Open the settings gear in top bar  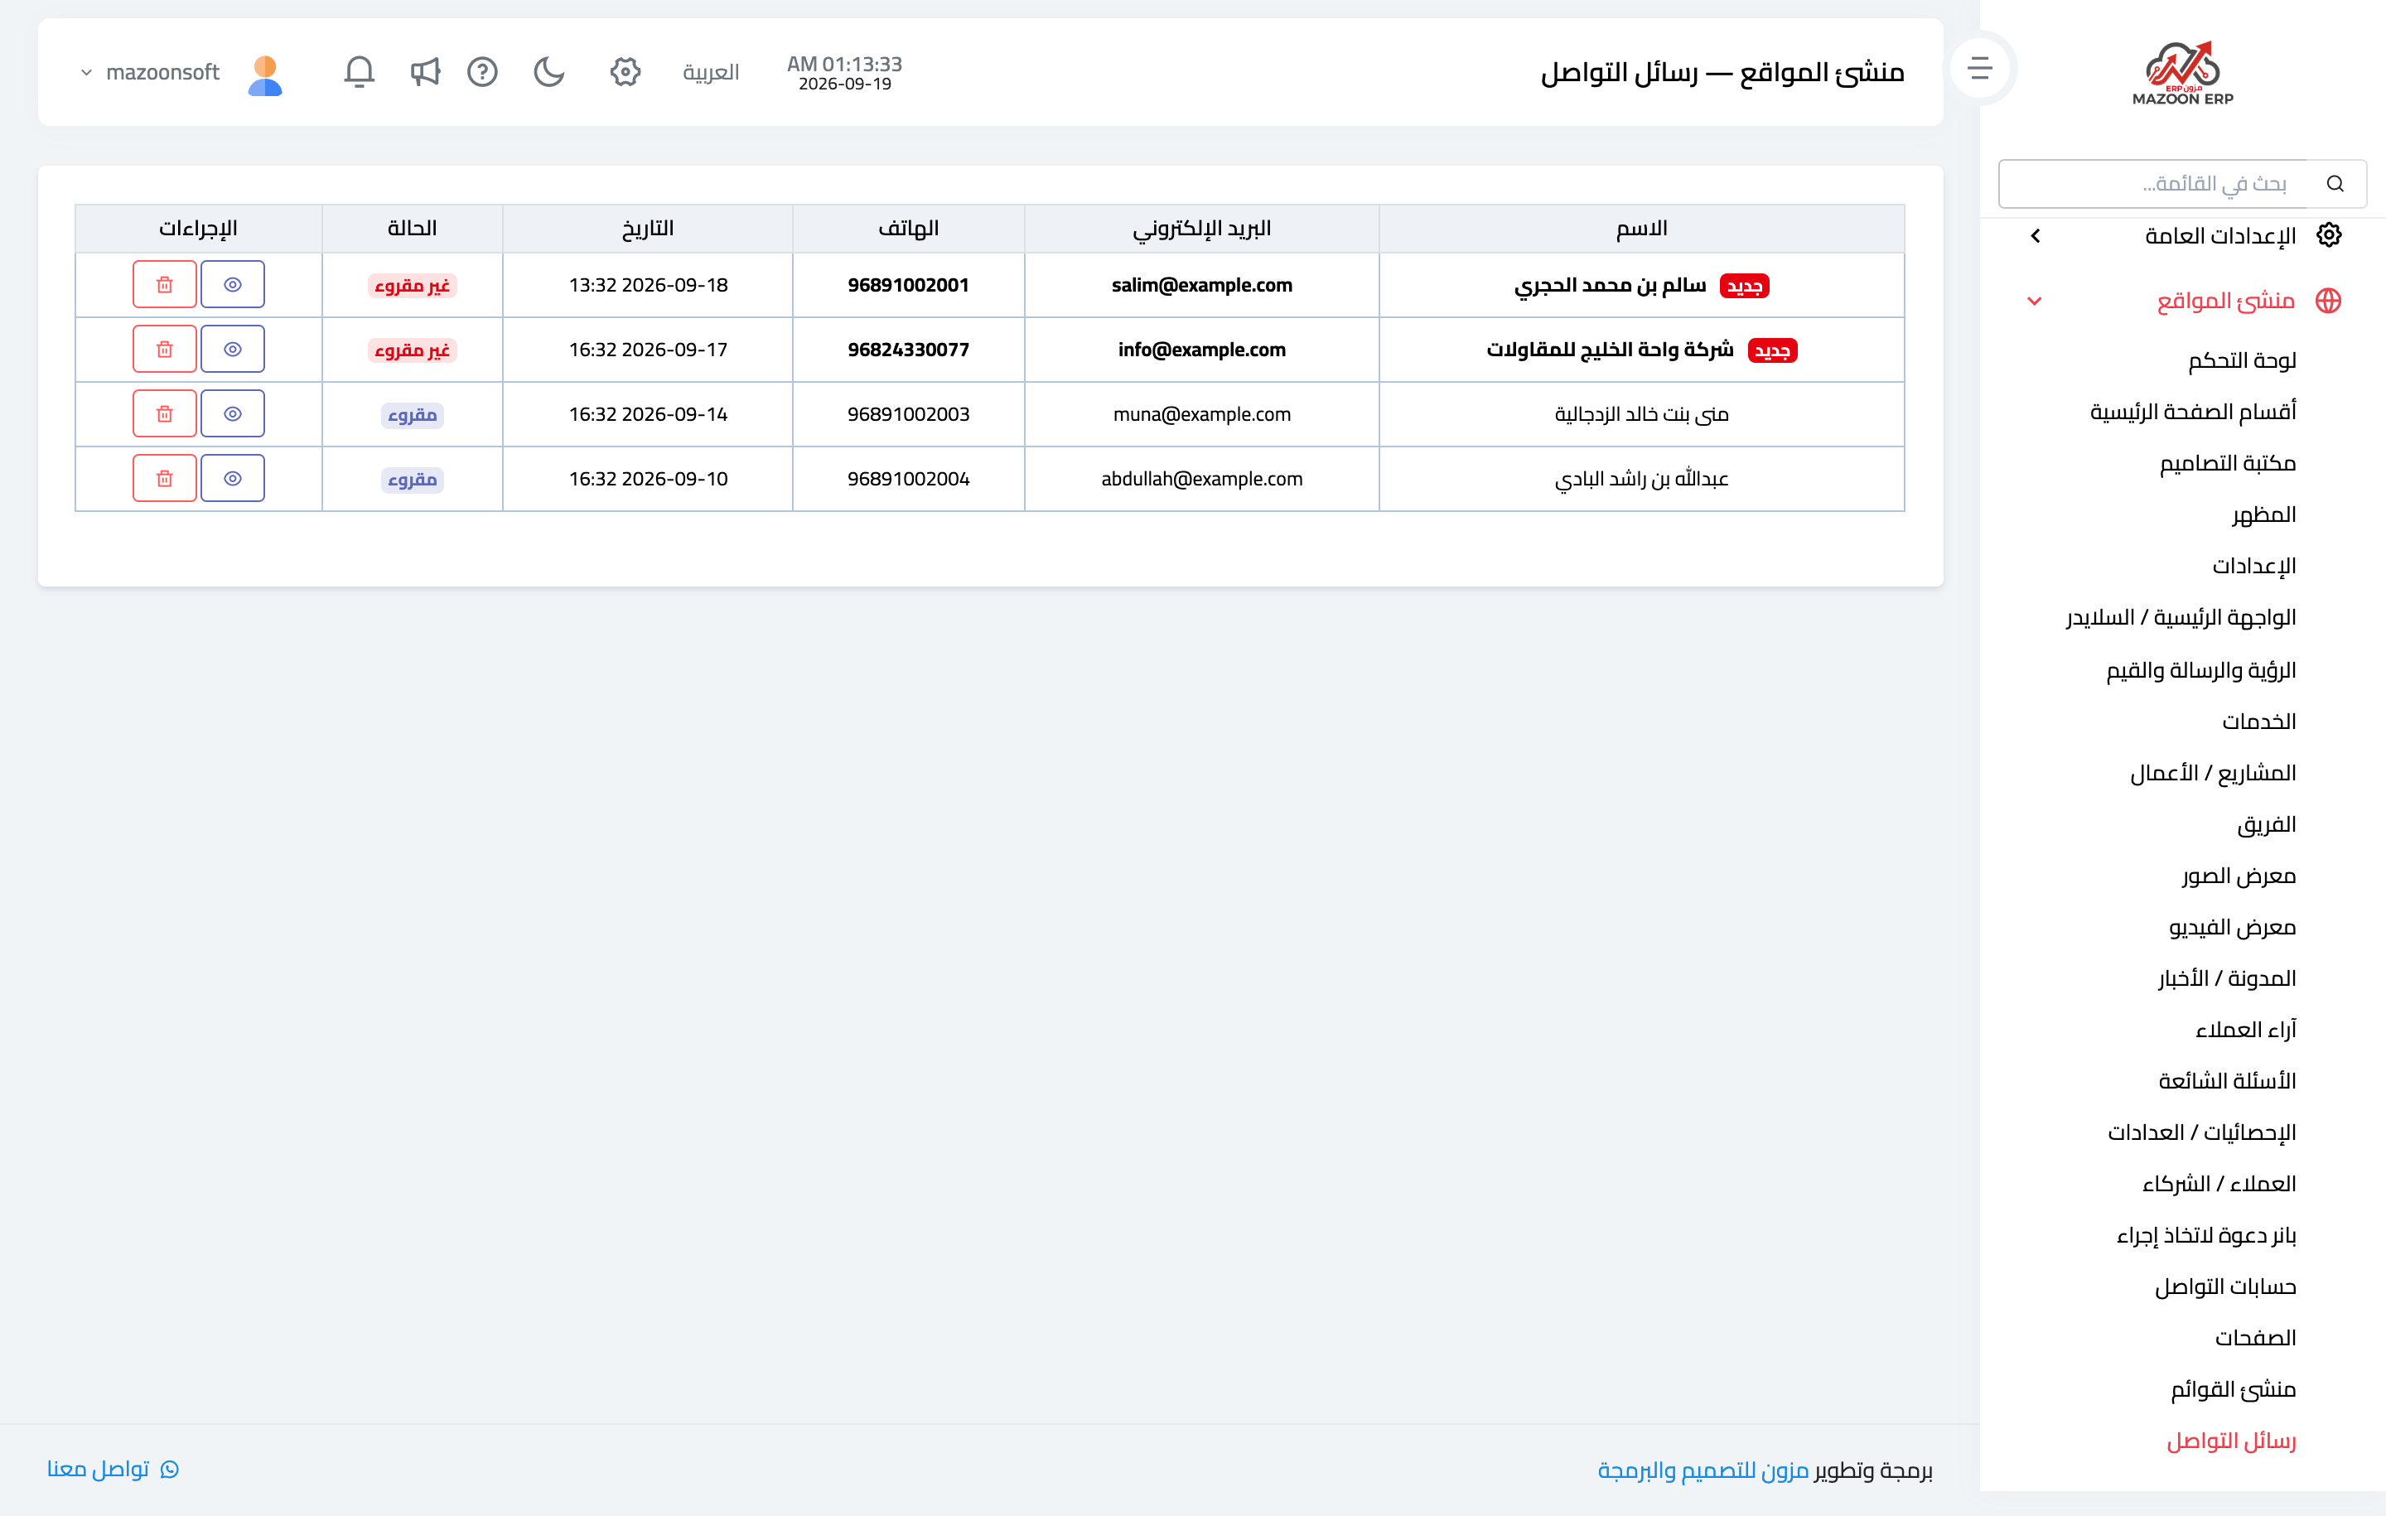click(625, 71)
